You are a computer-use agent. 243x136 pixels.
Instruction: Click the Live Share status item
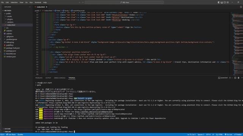pos(11,134)
